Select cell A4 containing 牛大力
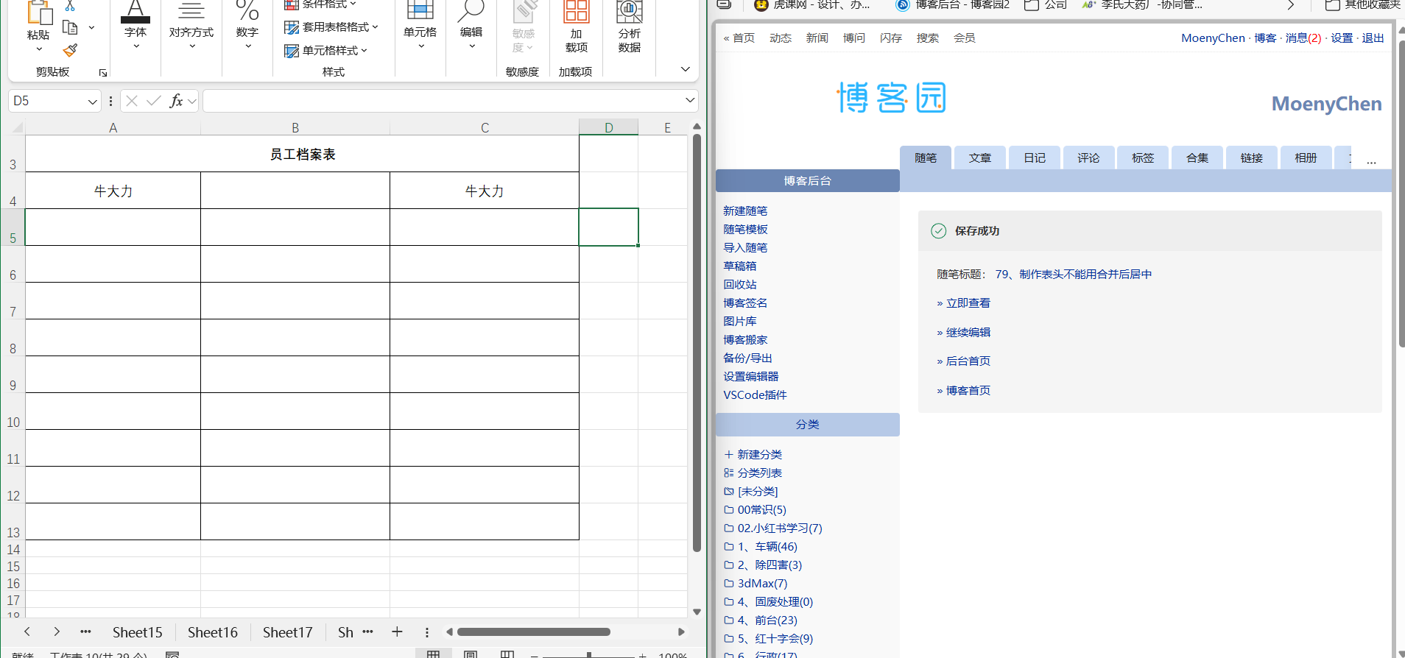The height and width of the screenshot is (658, 1405). coord(113,191)
